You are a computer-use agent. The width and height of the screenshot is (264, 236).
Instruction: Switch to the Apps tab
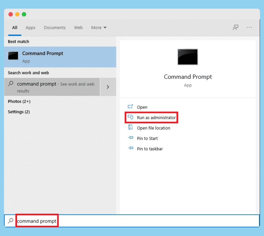point(30,28)
